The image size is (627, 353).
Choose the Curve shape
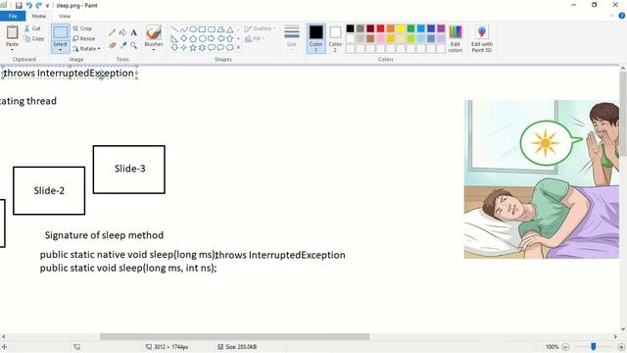point(183,29)
